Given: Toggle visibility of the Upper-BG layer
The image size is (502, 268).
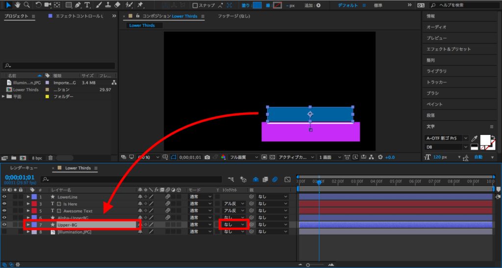Looking at the screenshot, I should pyautogui.click(x=4, y=225).
